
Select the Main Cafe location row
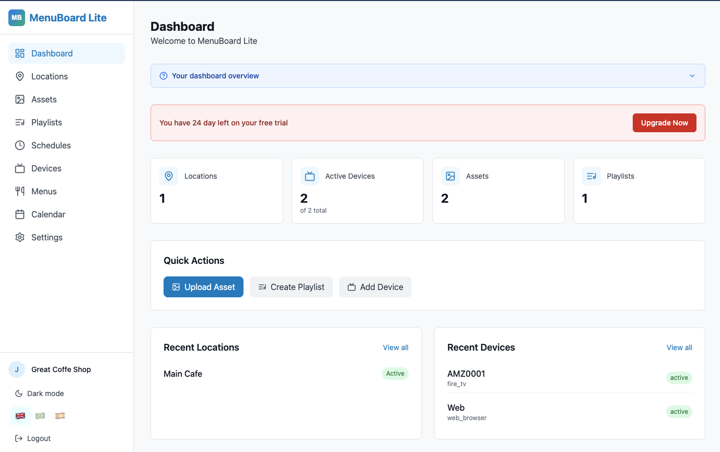tap(286, 374)
